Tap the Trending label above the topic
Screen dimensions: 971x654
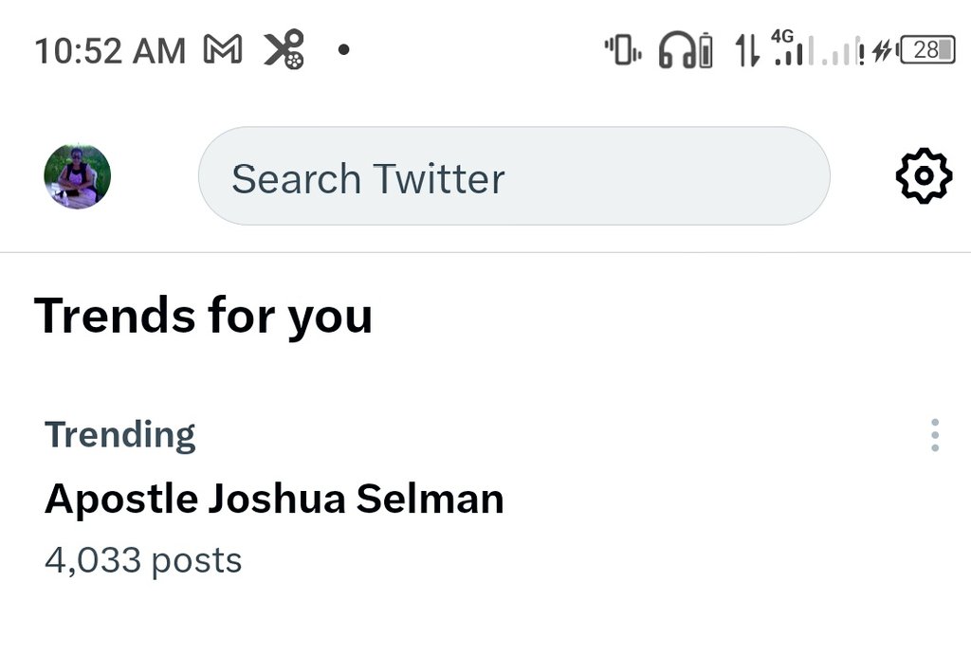(119, 435)
